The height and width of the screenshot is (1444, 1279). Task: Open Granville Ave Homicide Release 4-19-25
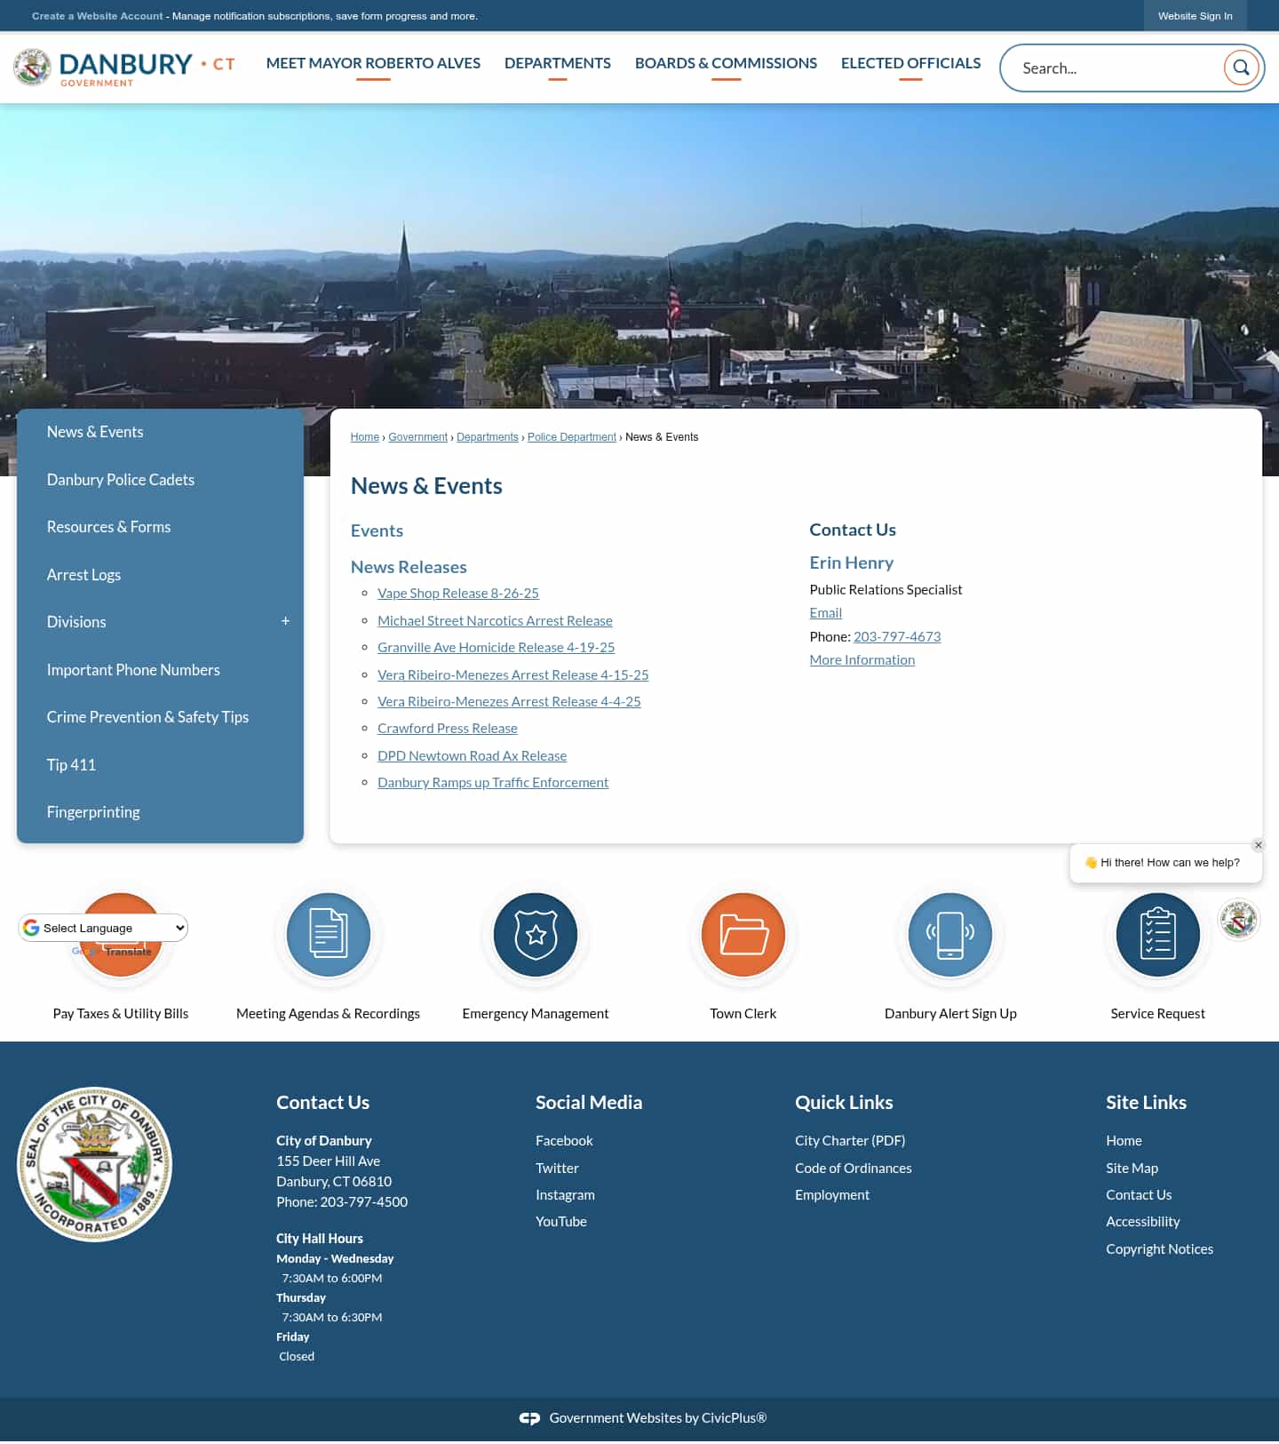click(496, 648)
